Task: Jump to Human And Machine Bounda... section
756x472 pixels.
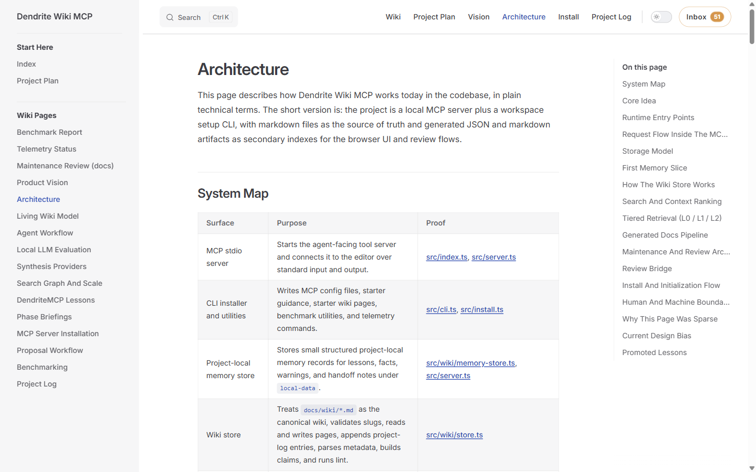Action: 676,302
